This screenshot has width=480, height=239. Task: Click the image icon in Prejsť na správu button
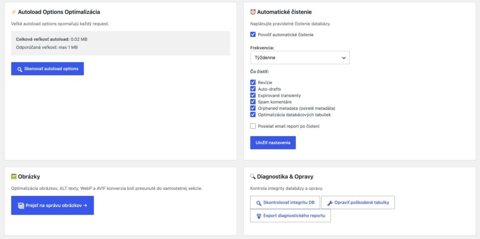click(21, 206)
